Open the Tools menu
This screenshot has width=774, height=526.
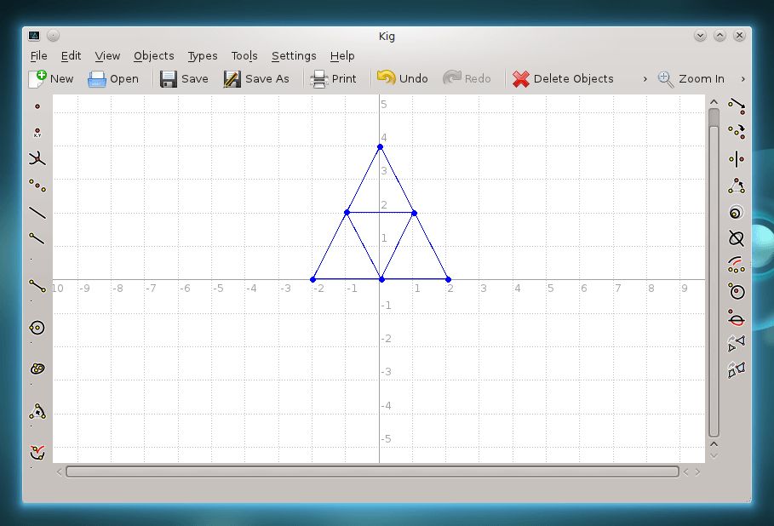[244, 55]
